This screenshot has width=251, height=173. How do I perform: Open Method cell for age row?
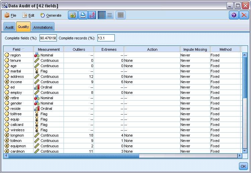coord(225,66)
